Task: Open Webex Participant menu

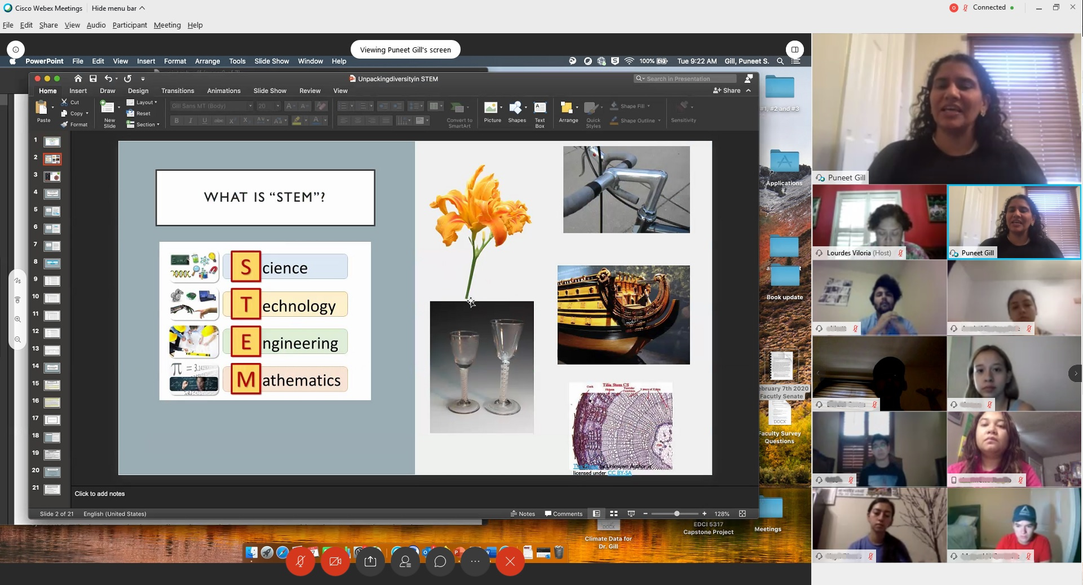Action: (130, 25)
